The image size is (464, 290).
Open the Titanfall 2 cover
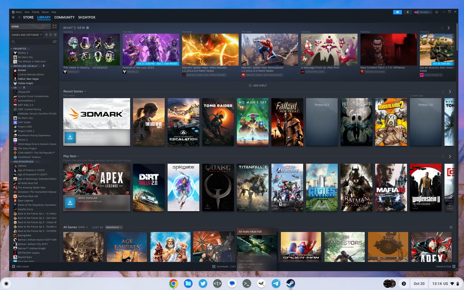[x=252, y=188]
